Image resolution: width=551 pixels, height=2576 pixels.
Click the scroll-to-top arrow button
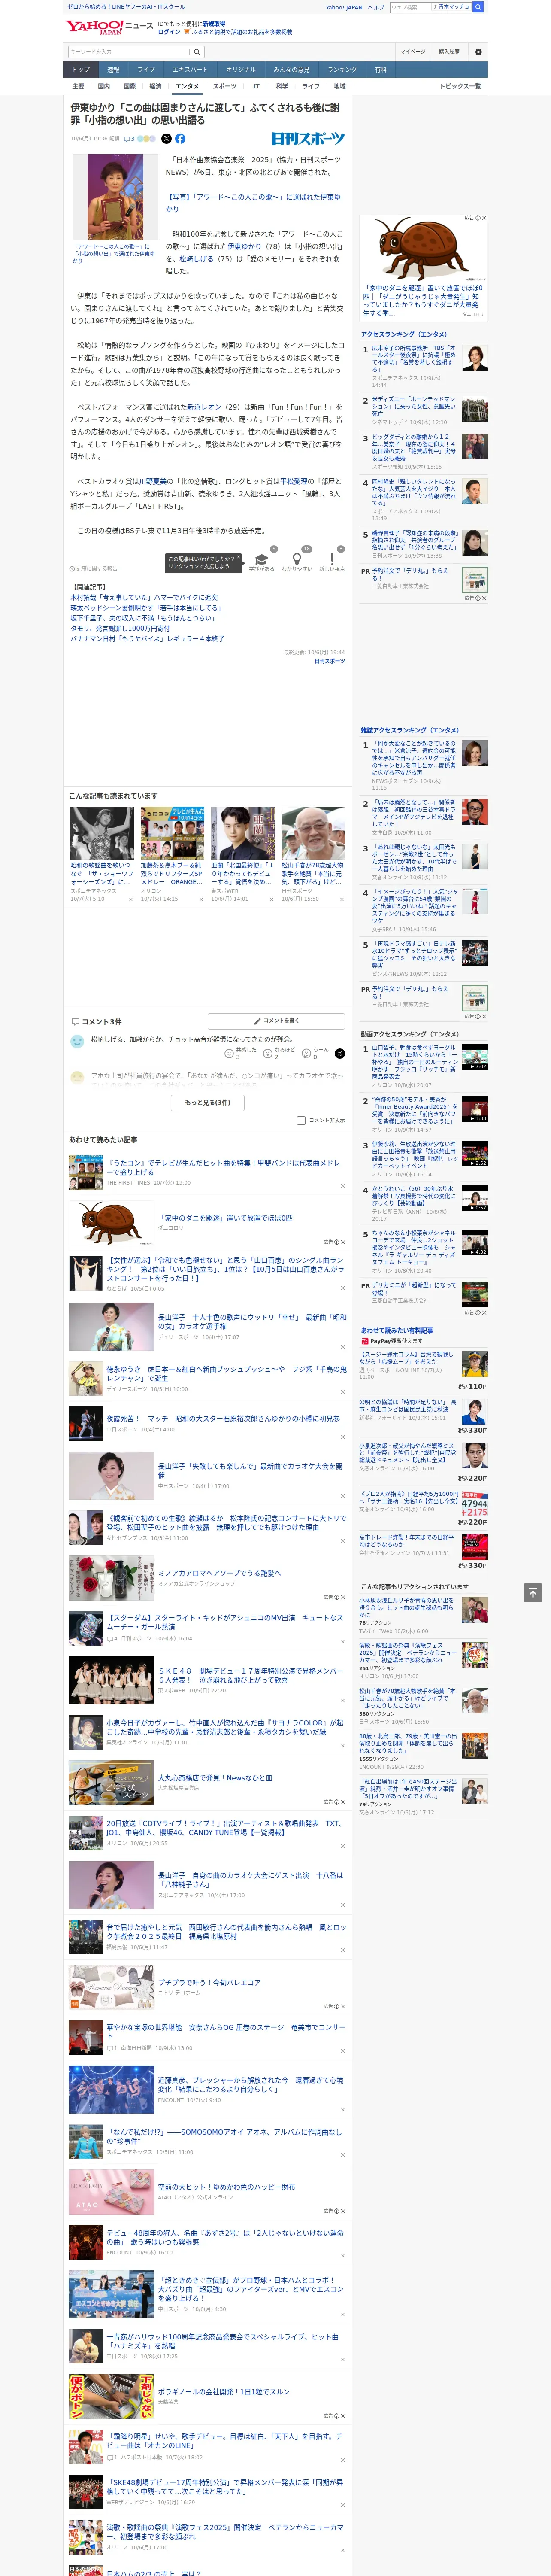(x=533, y=1592)
